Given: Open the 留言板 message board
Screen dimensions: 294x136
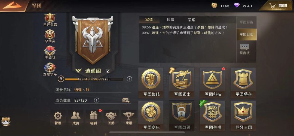Looking at the screenshot, I should click(x=245, y=49).
